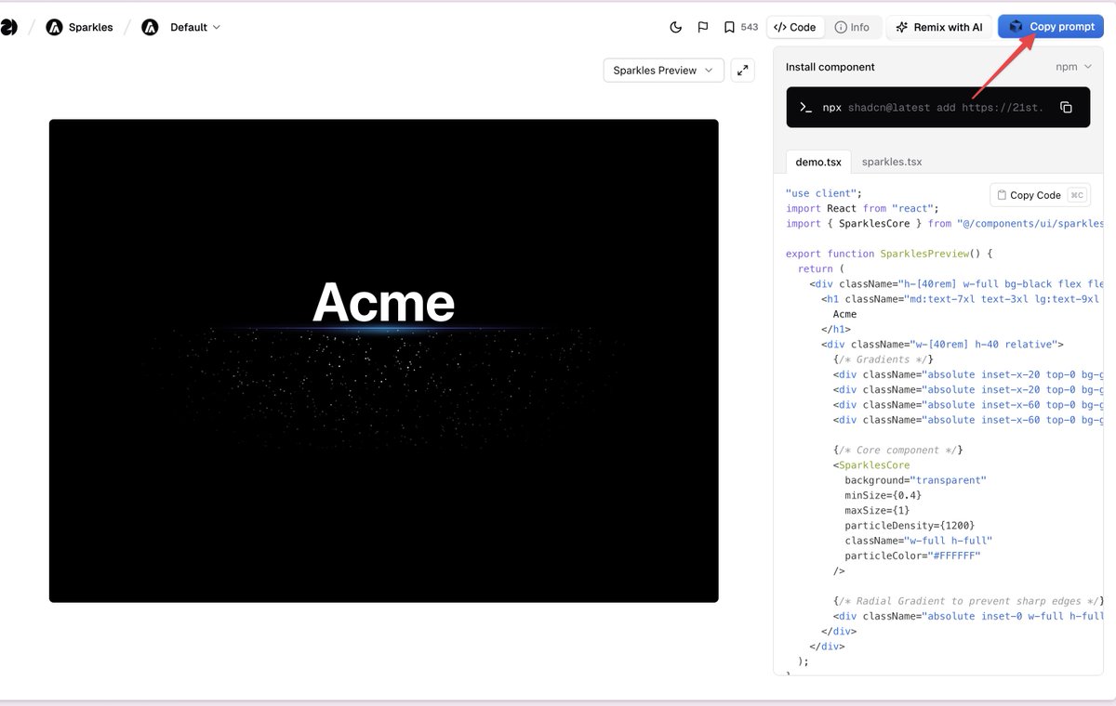Click the flag report icon
The width and height of the screenshot is (1116, 706).
tap(703, 27)
